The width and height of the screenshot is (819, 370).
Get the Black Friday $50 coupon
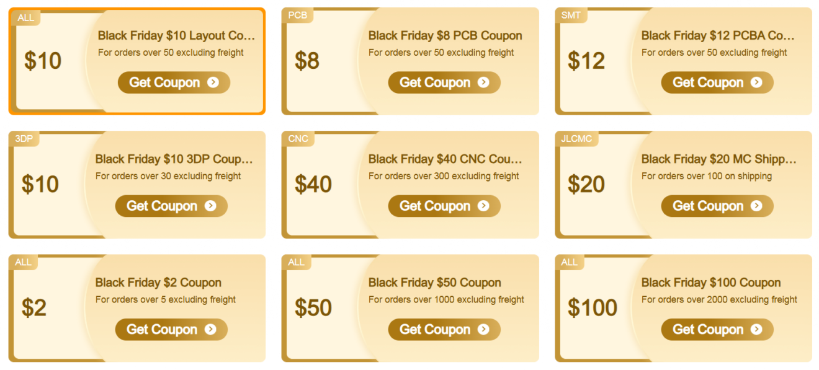click(444, 329)
